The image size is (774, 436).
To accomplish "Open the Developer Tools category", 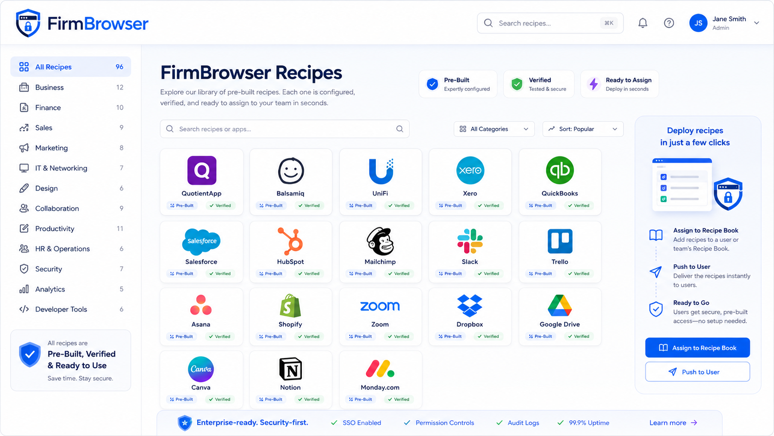I will 71,309.
